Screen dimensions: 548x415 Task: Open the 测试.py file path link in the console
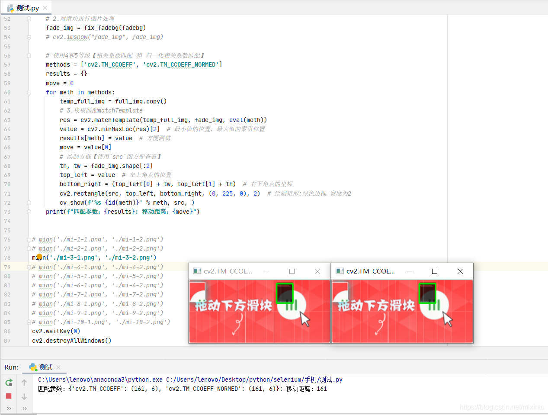tap(254, 380)
